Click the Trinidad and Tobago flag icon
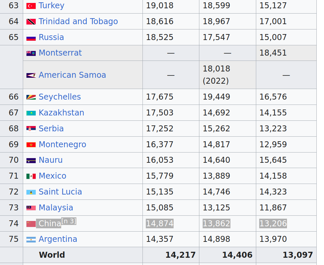This screenshot has height=265, width=324. pyautogui.click(x=31, y=22)
